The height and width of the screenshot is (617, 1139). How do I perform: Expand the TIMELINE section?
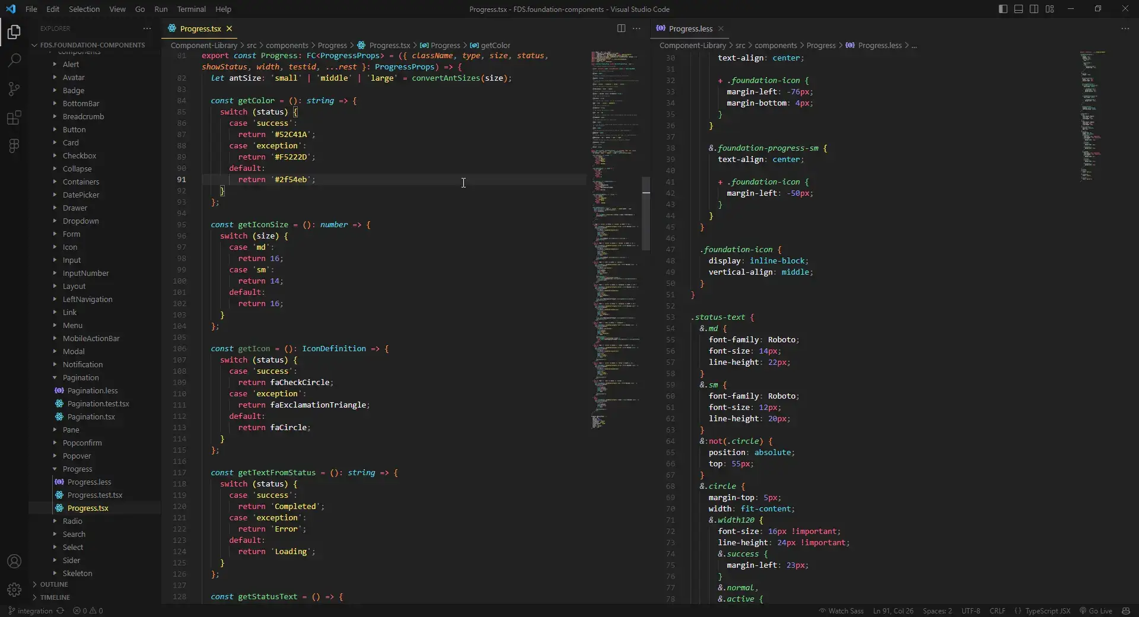coord(54,597)
